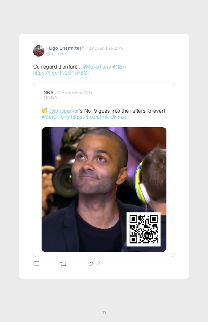Screen dimensions: 208x322
Task: Click the @h_lrmte handle
Action: click(x=56, y=54)
